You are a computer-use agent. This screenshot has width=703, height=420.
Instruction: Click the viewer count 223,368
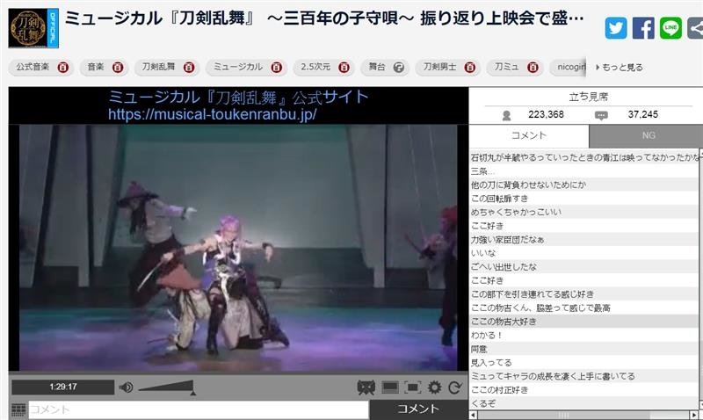point(546,115)
